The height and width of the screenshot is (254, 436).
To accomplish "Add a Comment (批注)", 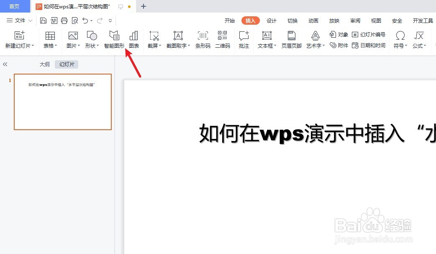I will [244, 39].
